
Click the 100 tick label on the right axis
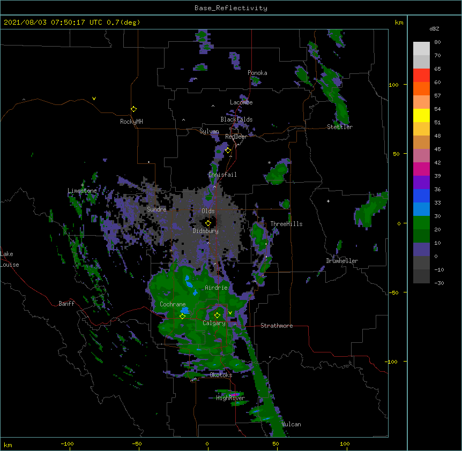coord(393,85)
